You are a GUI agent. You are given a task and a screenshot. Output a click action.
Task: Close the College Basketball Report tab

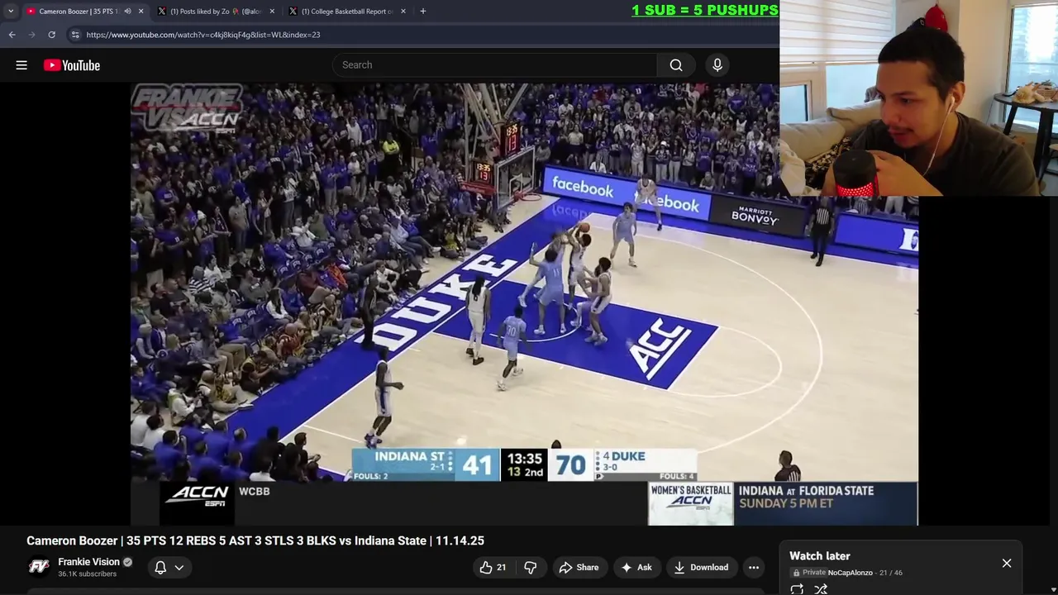[403, 12]
